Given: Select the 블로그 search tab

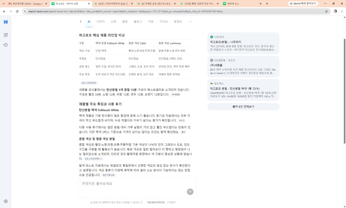Looking at the screenshot, I should pyautogui.click(x=138, y=22).
